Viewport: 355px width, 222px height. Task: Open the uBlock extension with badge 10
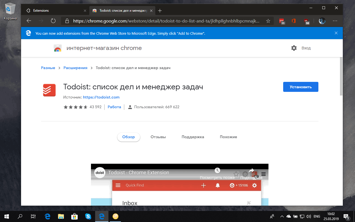[x=306, y=21]
